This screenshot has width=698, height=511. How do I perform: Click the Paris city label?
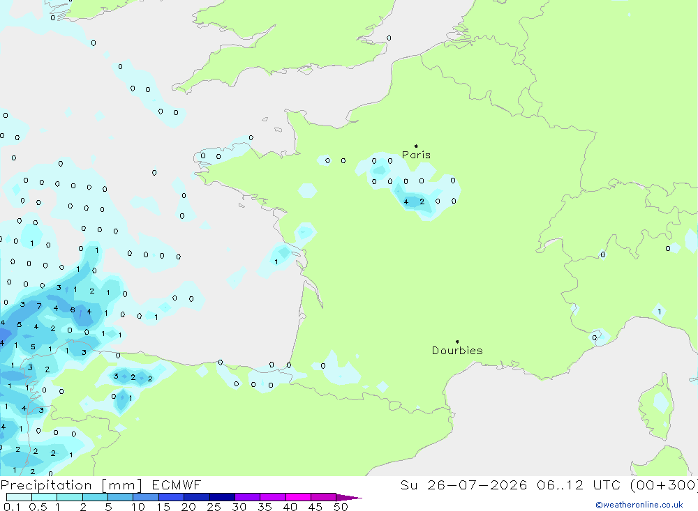[x=416, y=155]
